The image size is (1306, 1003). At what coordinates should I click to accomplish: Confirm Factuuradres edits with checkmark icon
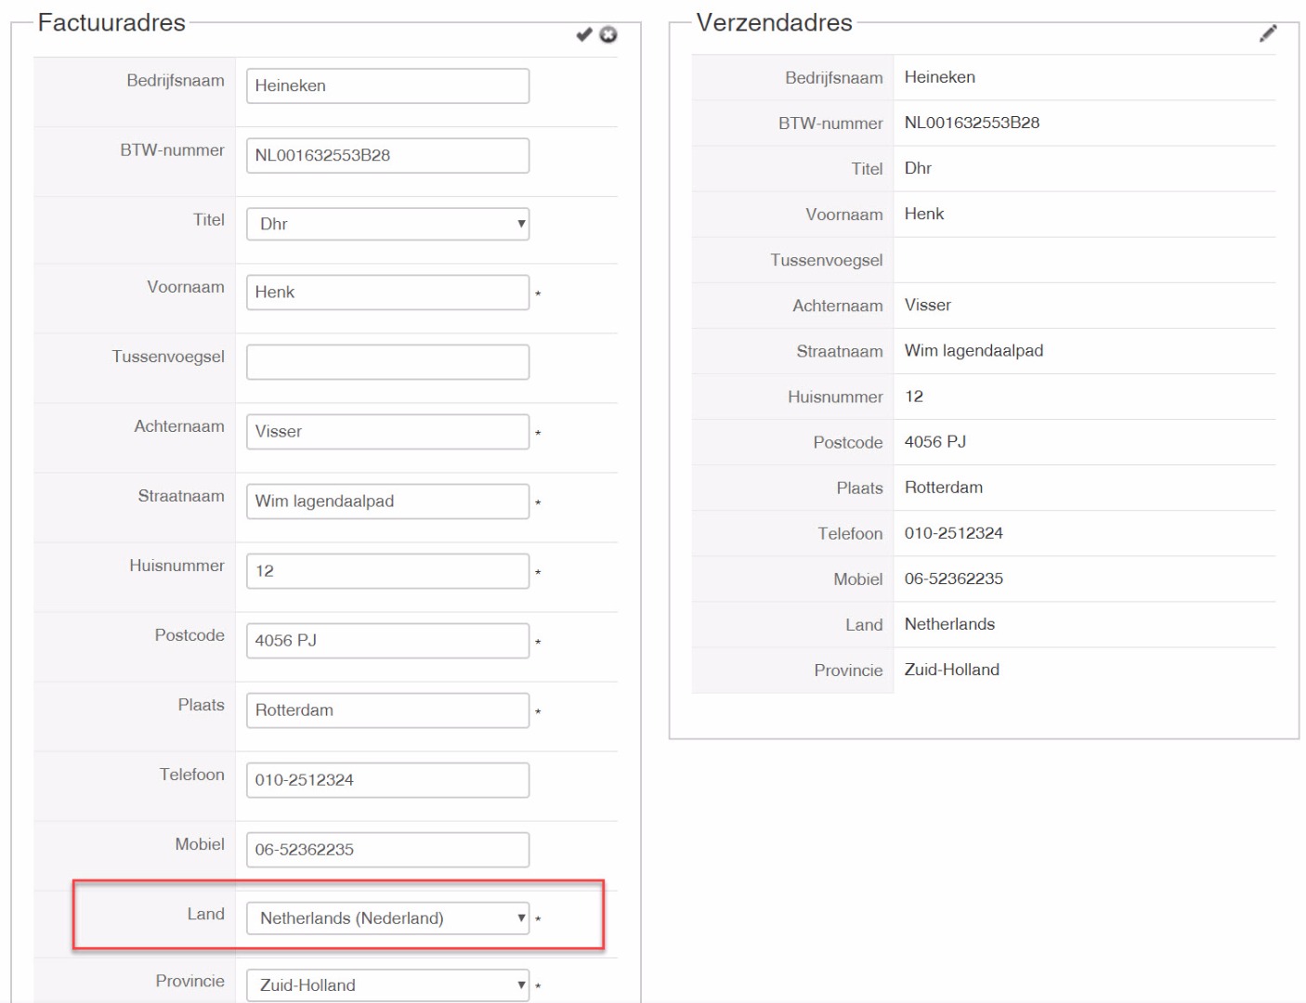tap(583, 34)
